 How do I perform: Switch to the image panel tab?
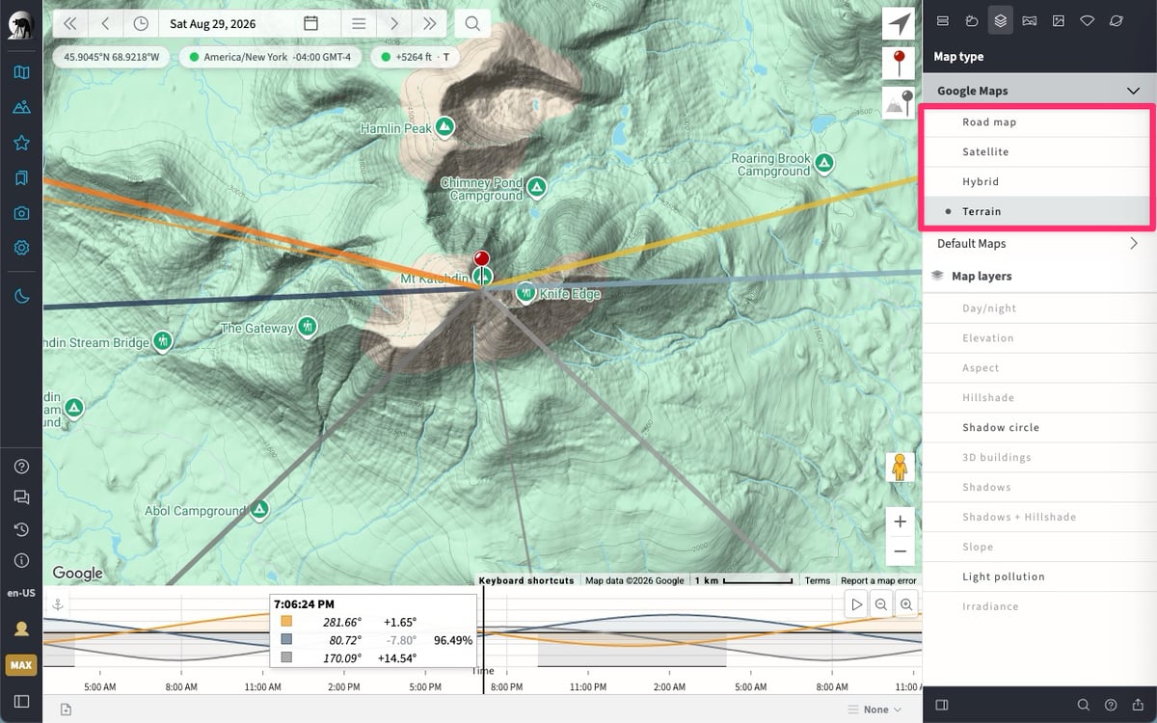(1059, 20)
